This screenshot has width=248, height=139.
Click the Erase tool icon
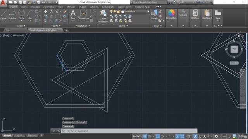(x=65, y=12)
